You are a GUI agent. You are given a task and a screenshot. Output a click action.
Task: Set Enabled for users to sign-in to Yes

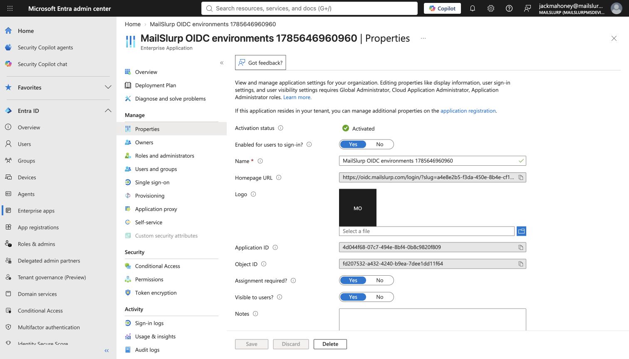coord(353,145)
